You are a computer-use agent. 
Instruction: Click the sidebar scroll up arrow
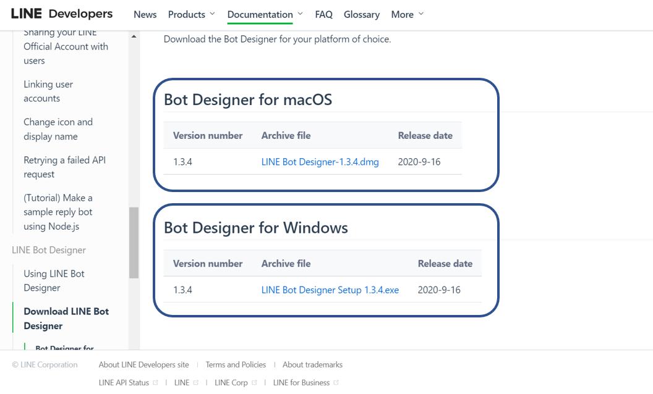click(x=134, y=36)
